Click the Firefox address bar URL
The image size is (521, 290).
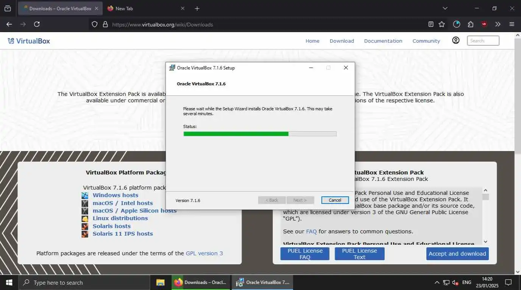[x=163, y=25]
